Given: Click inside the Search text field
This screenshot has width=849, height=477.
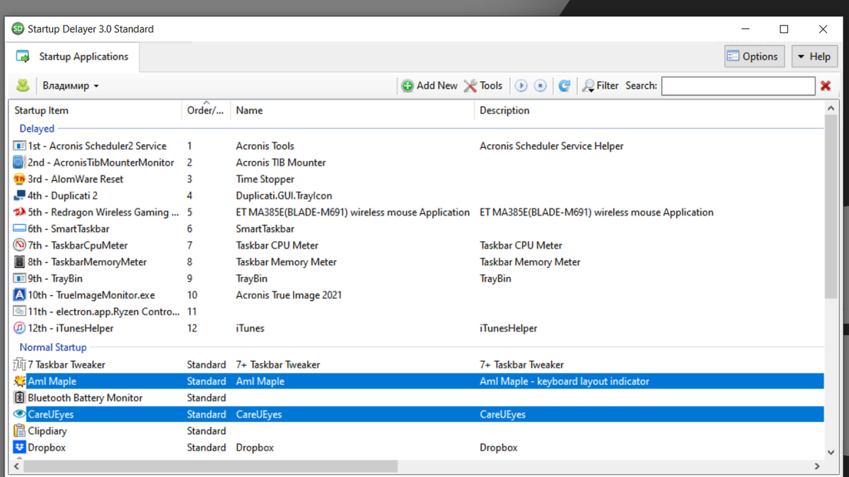Looking at the screenshot, I should (x=738, y=86).
